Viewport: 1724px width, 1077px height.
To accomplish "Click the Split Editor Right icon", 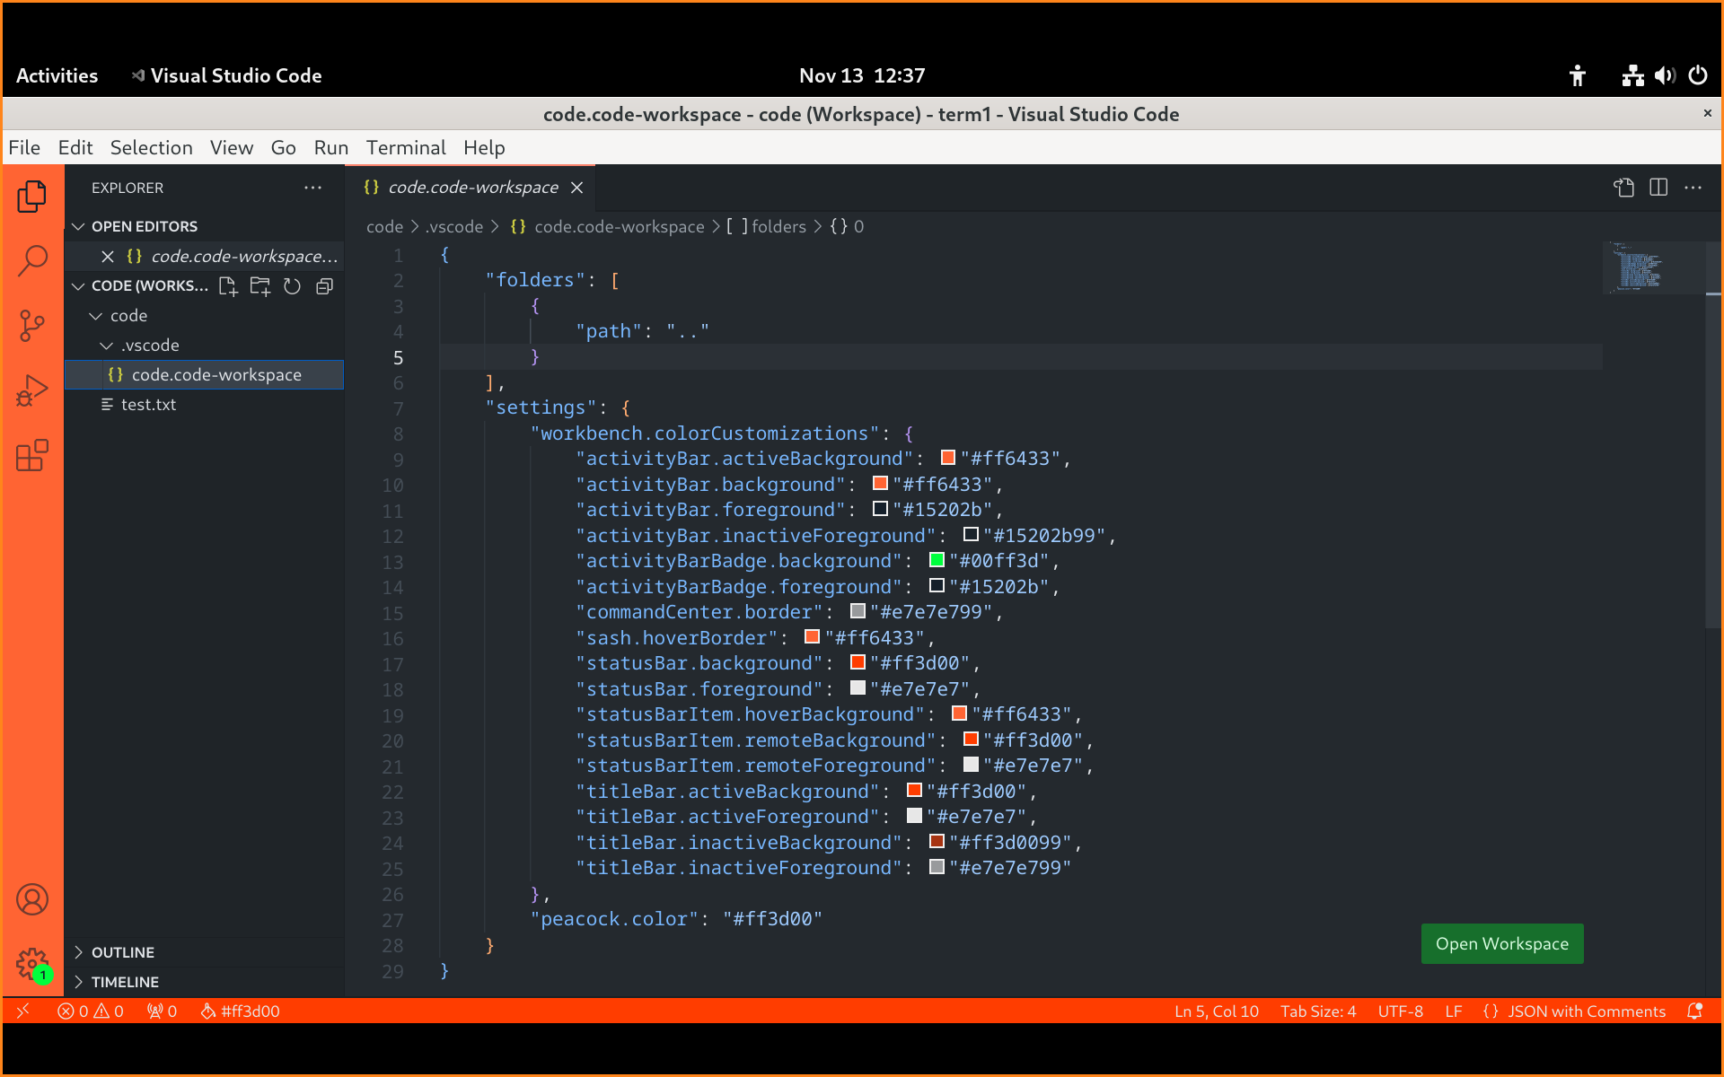I will [x=1658, y=188].
